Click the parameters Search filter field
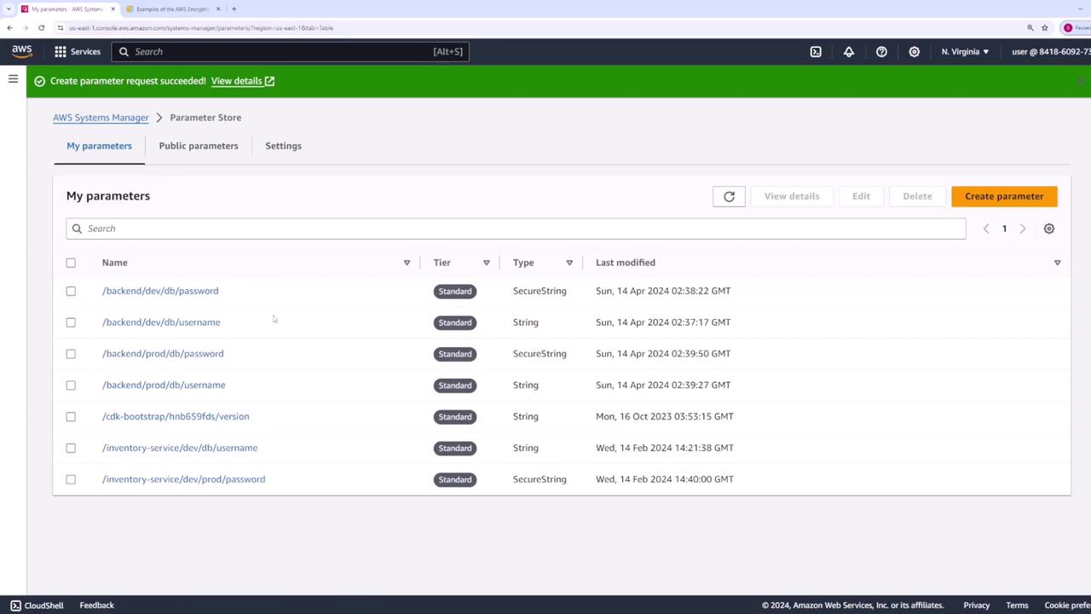The width and height of the screenshot is (1091, 614). [516, 229]
